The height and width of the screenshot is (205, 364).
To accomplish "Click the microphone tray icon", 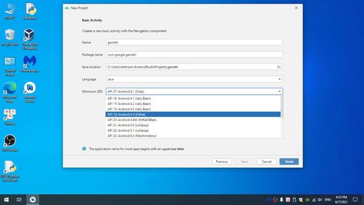I will tap(282, 200).
